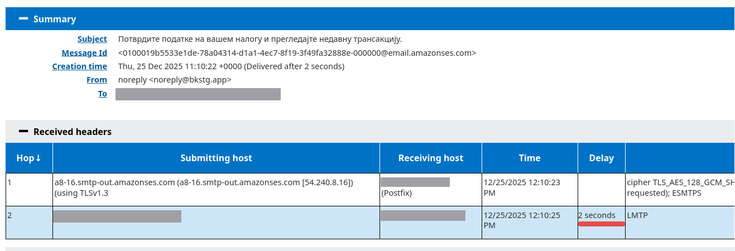Select the noreply@bkstg.app sender text
This screenshot has width=735, height=251.
click(x=175, y=80)
